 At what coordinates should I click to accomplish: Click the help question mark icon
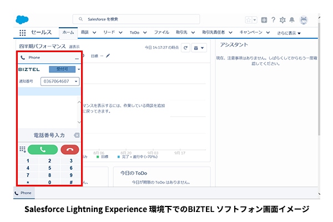pyautogui.click(x=273, y=20)
